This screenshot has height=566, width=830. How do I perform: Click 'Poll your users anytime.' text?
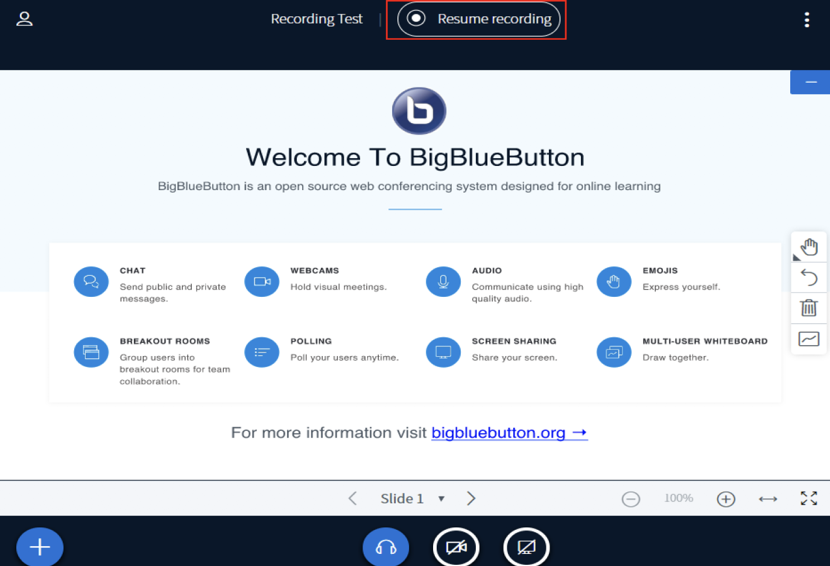pyautogui.click(x=344, y=357)
